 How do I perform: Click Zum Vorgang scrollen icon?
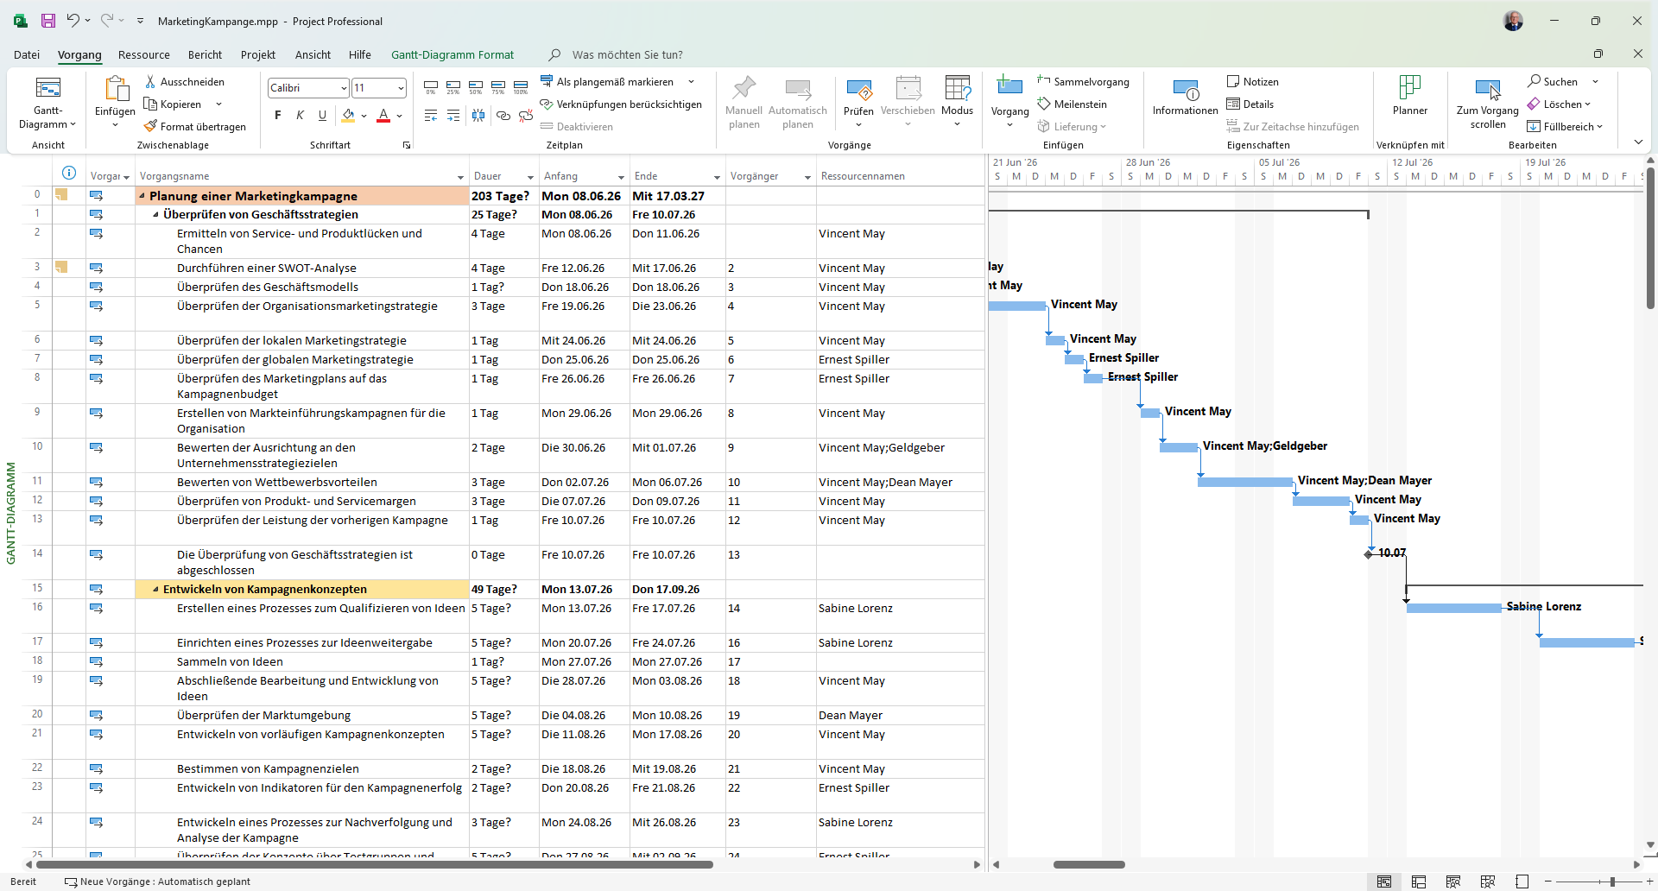pos(1488,89)
